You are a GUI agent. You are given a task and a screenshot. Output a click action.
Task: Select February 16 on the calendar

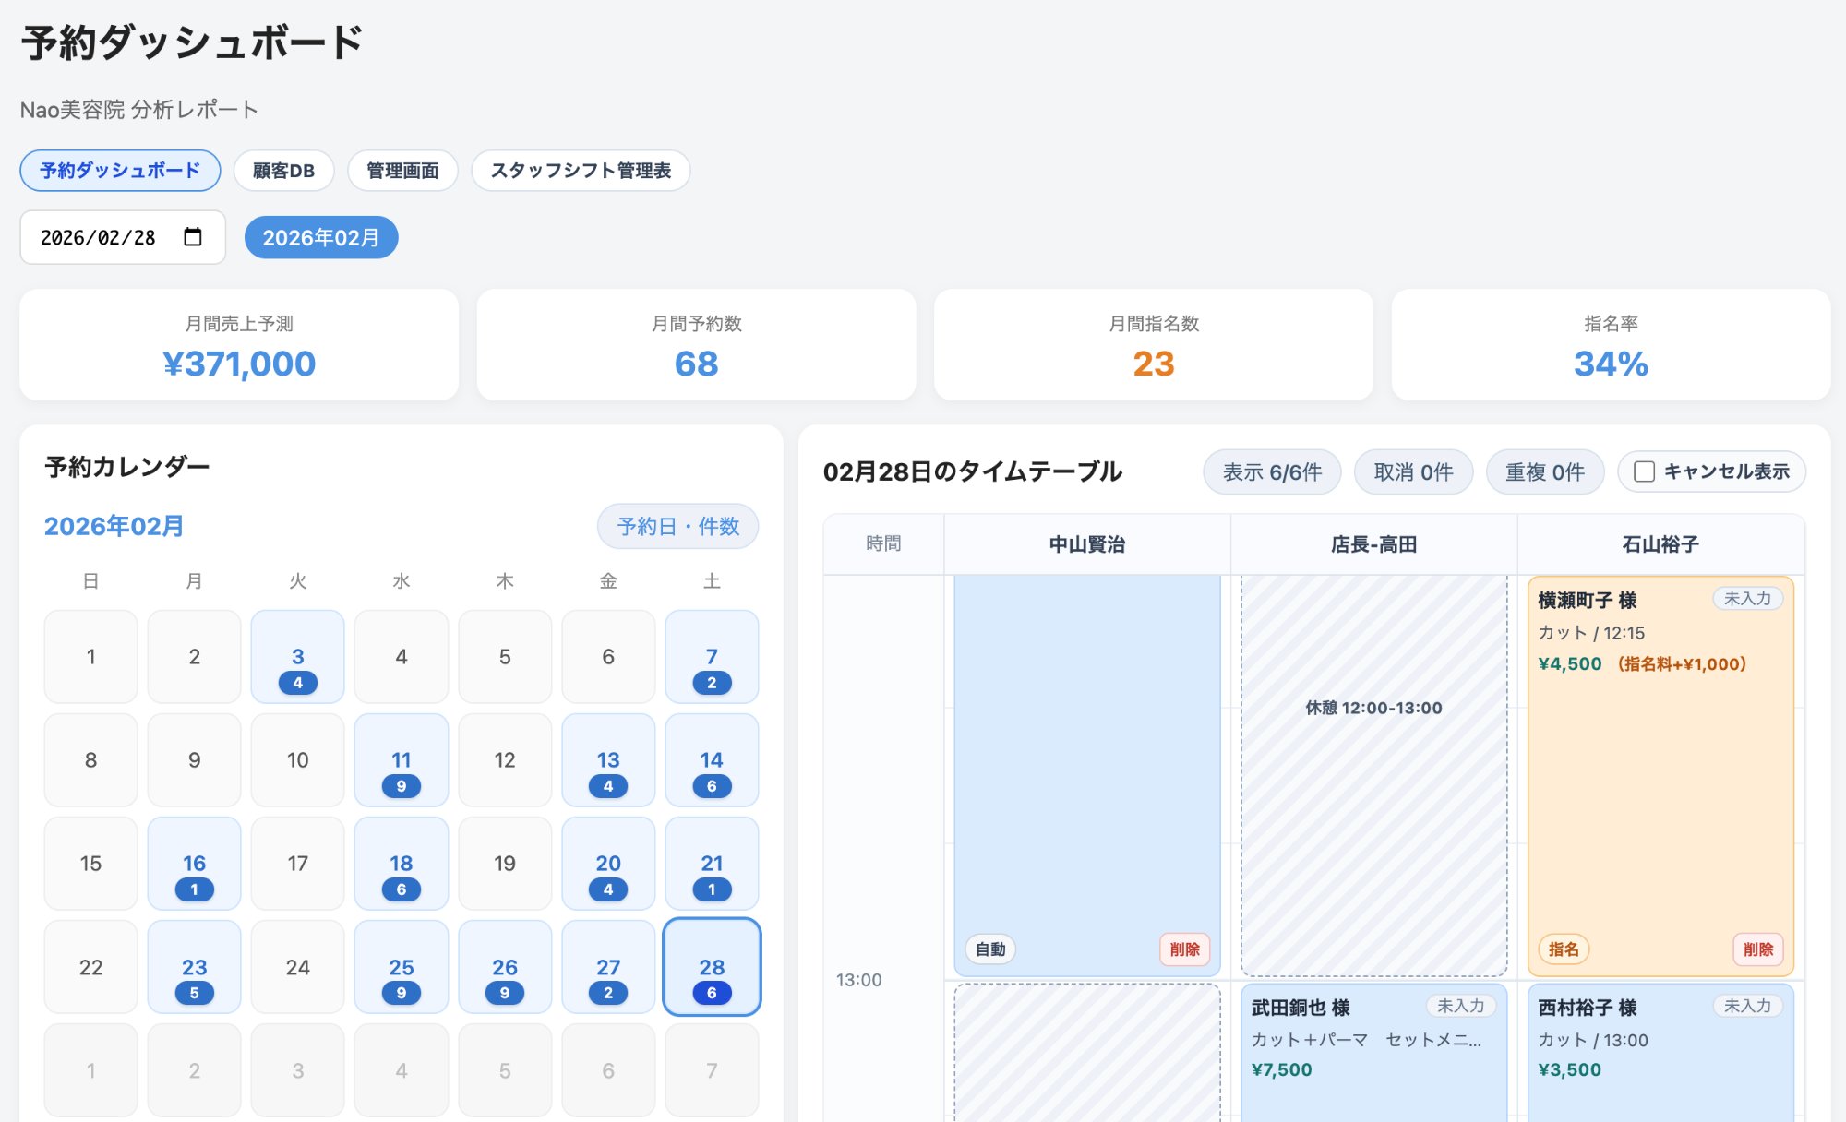tap(194, 864)
